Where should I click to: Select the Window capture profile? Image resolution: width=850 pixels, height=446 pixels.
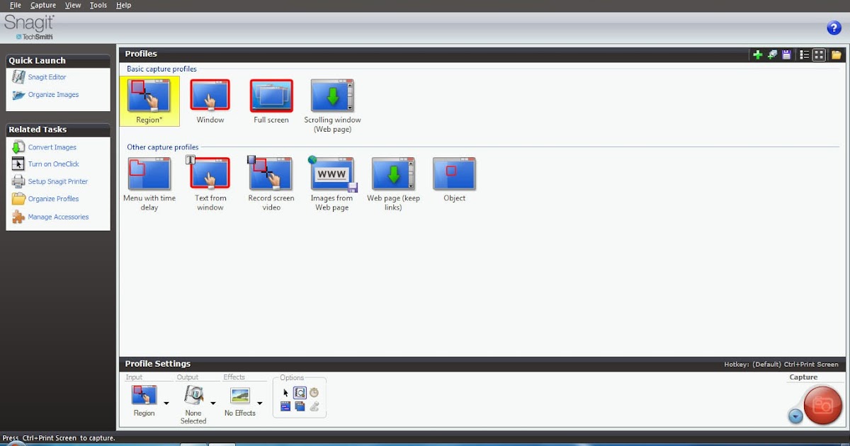(210, 95)
